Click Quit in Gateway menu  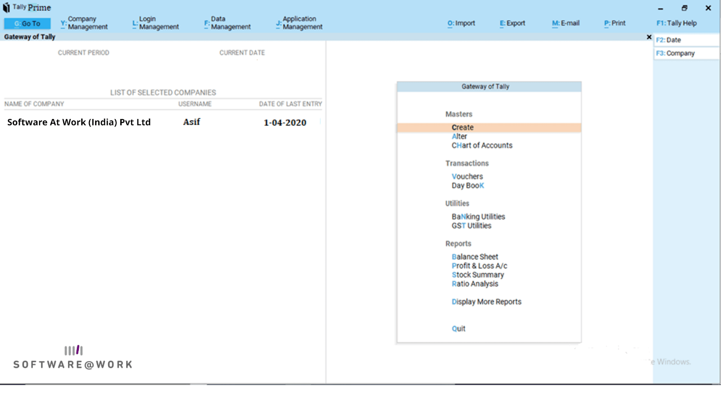tap(458, 328)
